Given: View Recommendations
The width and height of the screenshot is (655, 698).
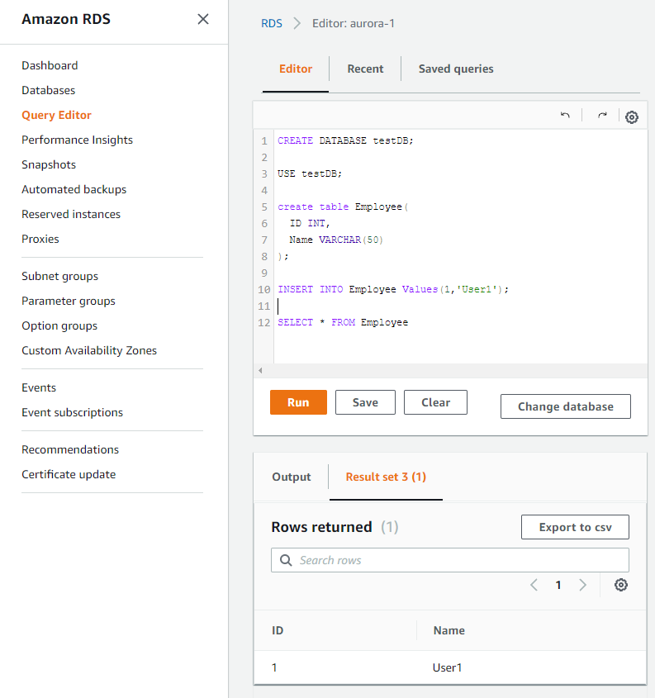Looking at the screenshot, I should [70, 449].
